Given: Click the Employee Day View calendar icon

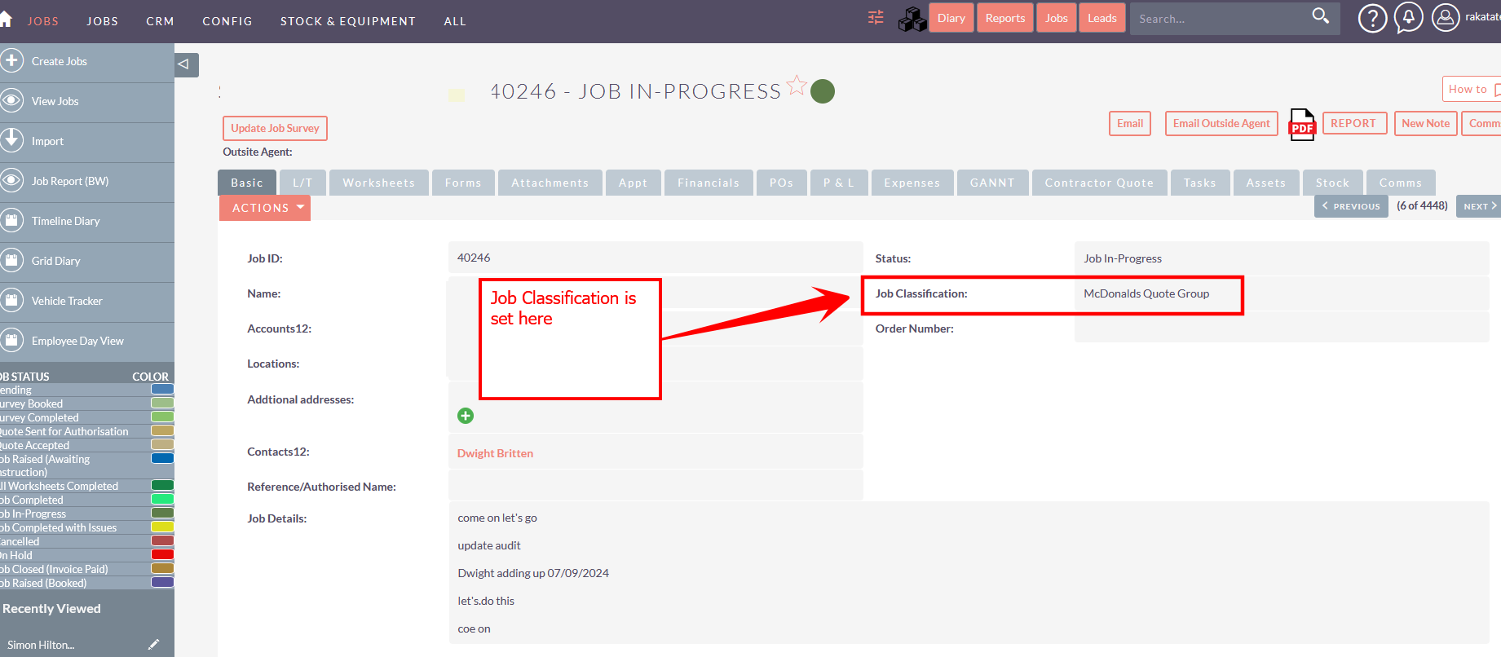Looking at the screenshot, I should click(x=11, y=340).
